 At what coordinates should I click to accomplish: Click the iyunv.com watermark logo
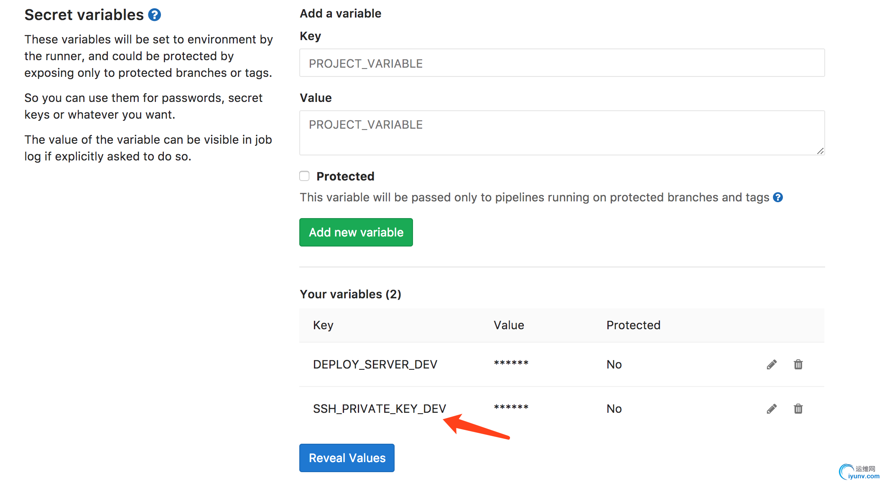859,472
